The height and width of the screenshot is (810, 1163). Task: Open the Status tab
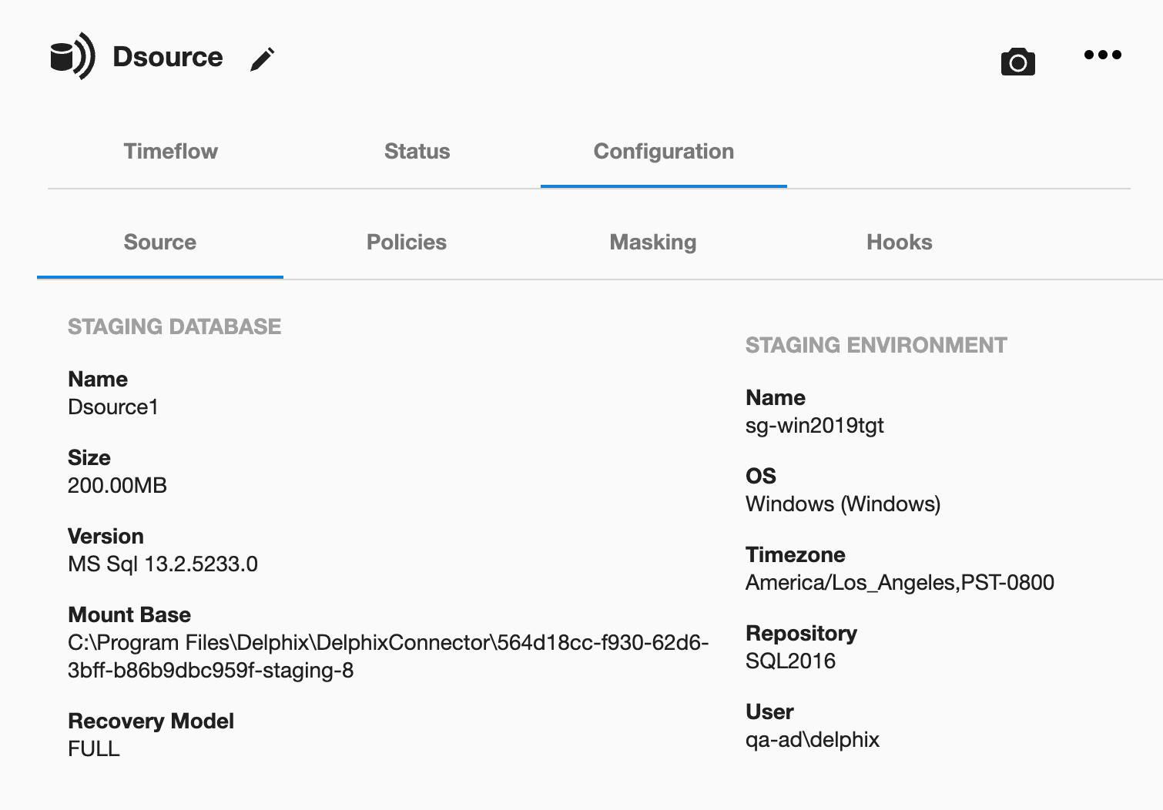click(x=417, y=152)
